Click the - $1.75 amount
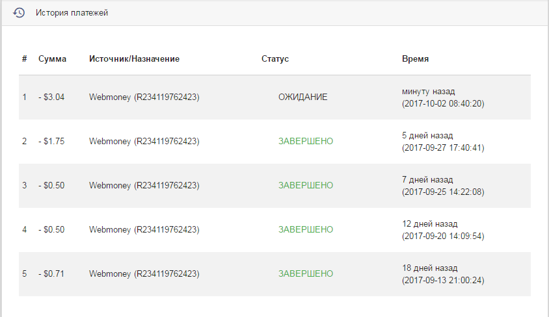This screenshot has height=317, width=549. pyautogui.click(x=51, y=141)
